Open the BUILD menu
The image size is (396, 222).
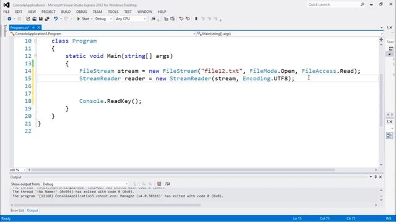[x=66, y=12]
